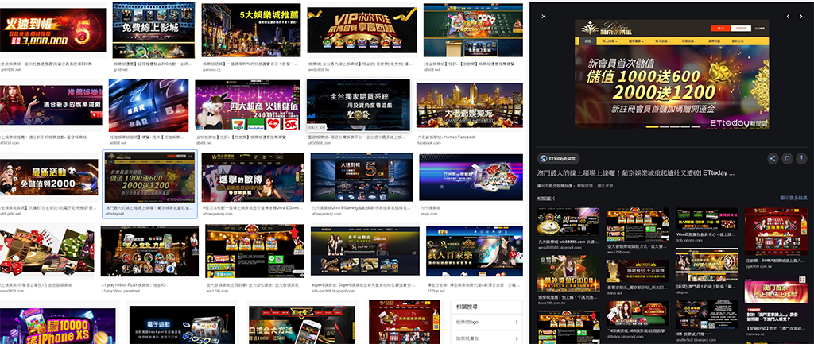Open related image 世外獎金6,000 book188.com.tw
814x344 pixels.
(x=568, y=275)
